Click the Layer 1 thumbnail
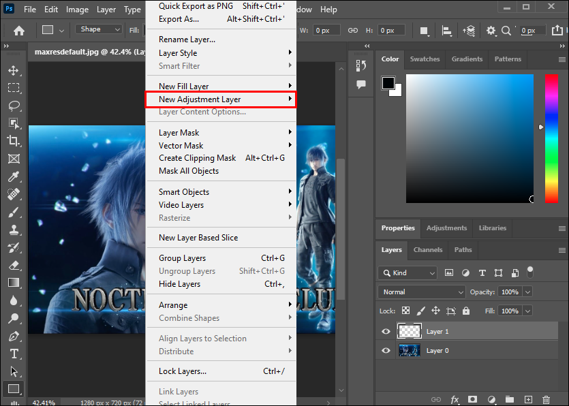The image size is (569, 406). point(409,332)
